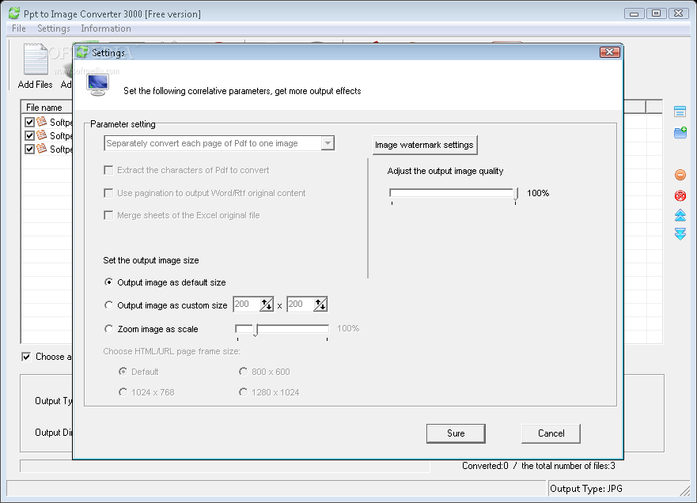Viewport: 697px width, 503px height.
Task: Click the third file's PowerPoint icon
Action: tap(42, 148)
